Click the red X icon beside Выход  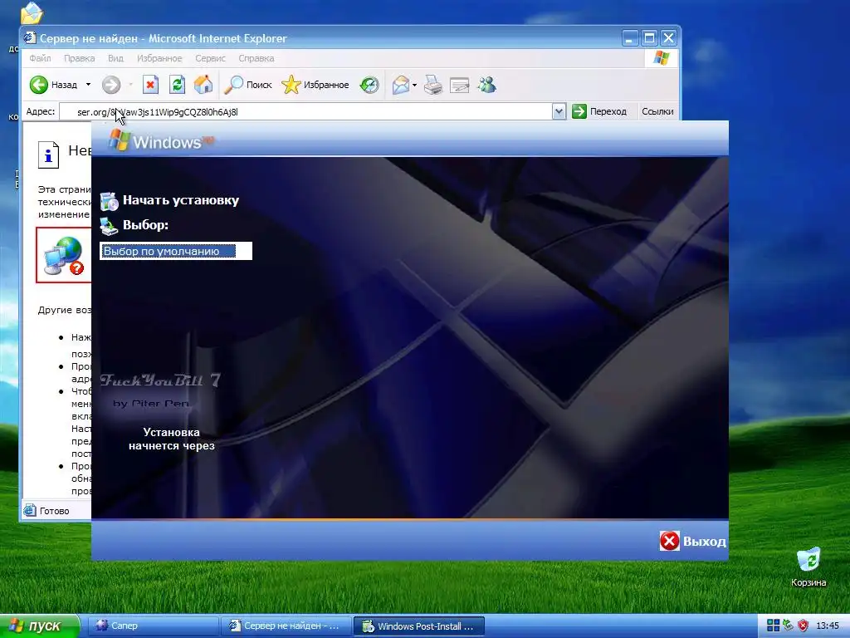[x=670, y=541]
